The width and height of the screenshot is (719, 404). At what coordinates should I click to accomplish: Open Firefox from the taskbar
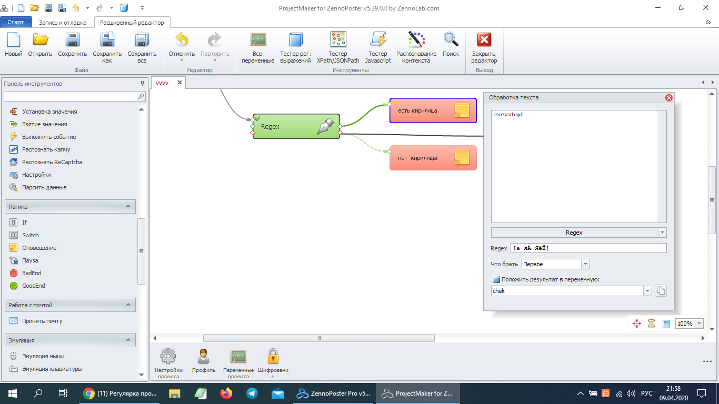(x=226, y=393)
